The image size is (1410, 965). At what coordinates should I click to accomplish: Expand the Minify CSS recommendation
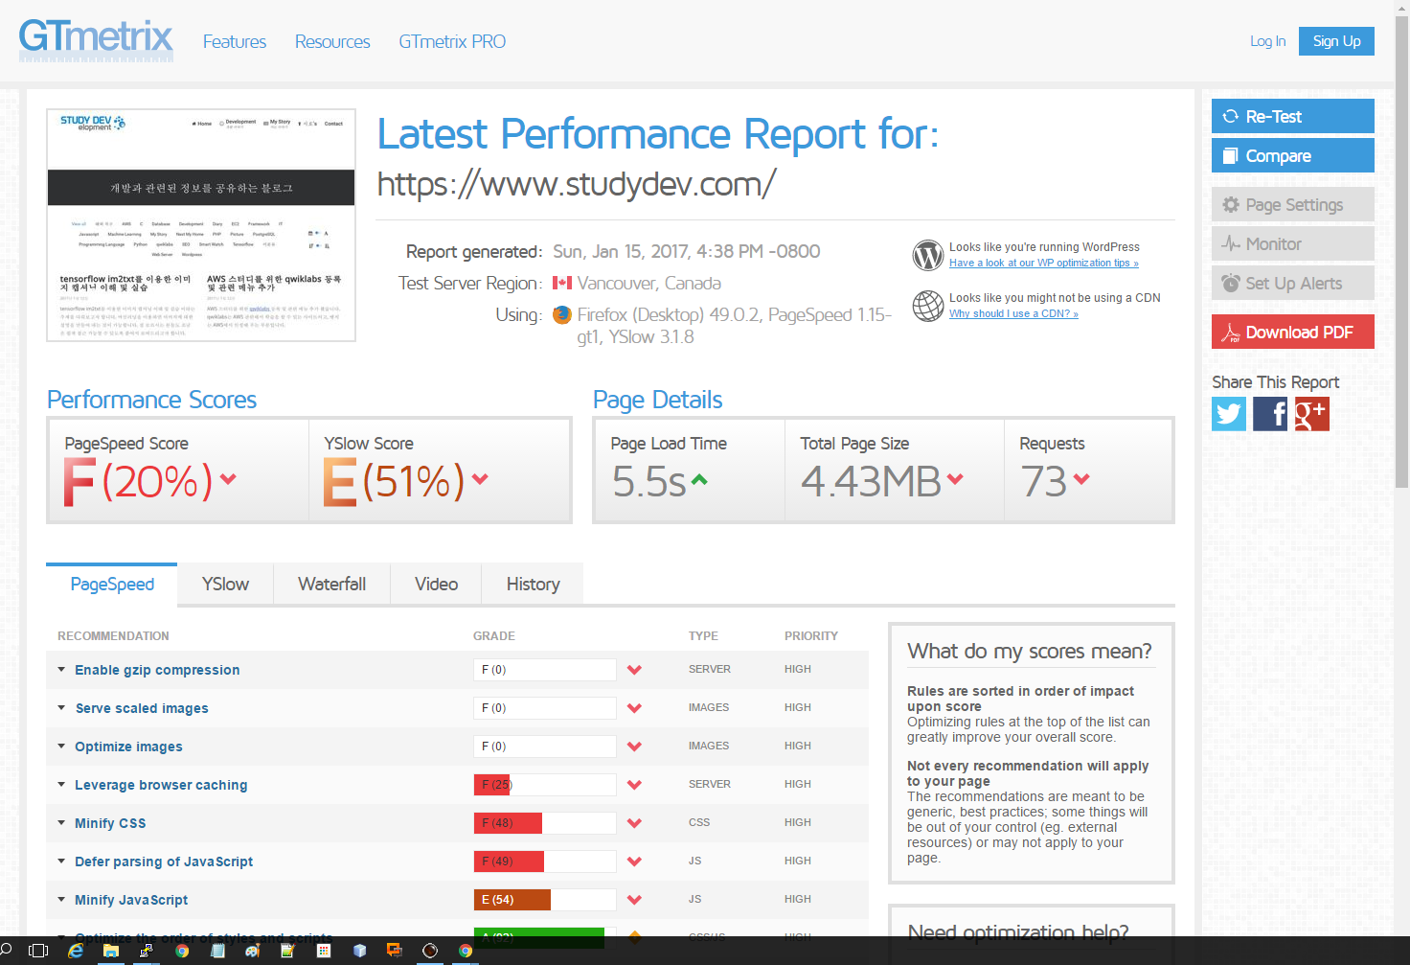[x=110, y=823]
